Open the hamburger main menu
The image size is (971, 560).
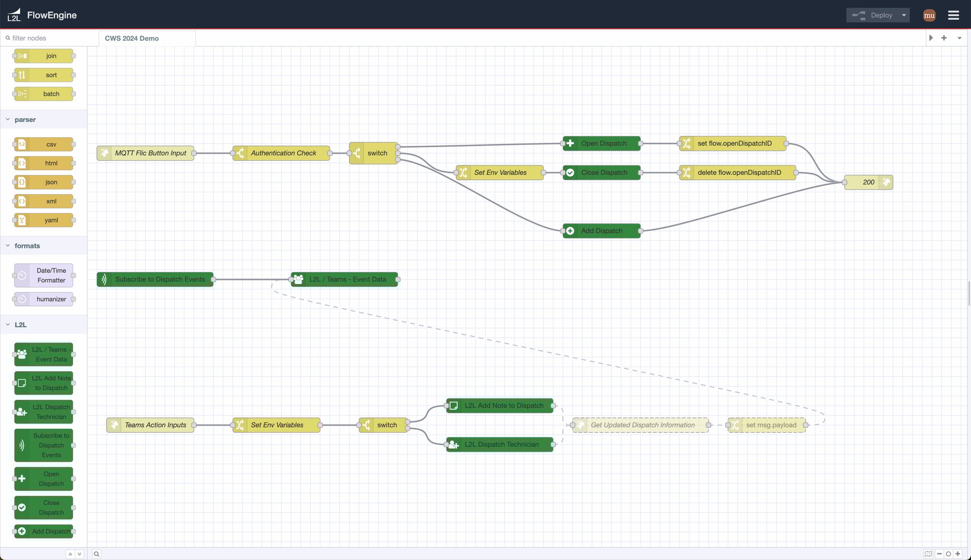(x=953, y=15)
